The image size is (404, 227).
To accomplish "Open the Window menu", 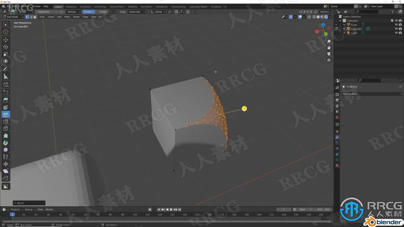I will (36, 6).
